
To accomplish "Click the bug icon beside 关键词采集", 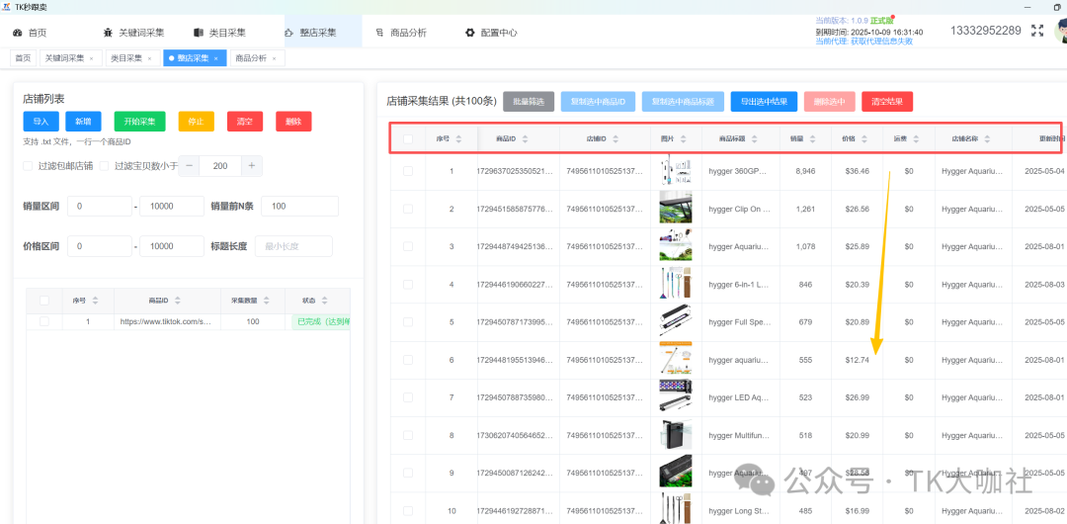I will coord(108,33).
